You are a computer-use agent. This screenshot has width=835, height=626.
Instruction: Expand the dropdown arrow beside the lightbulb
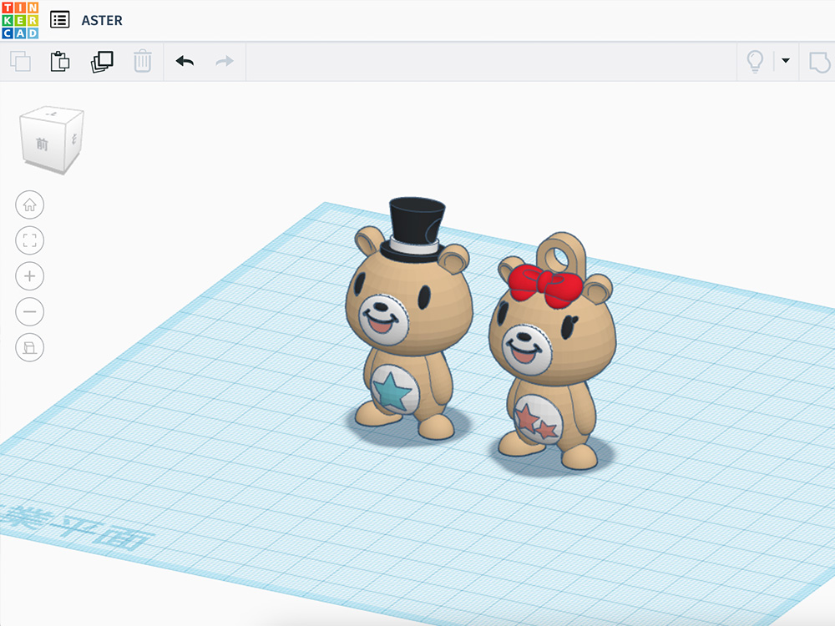click(x=786, y=61)
